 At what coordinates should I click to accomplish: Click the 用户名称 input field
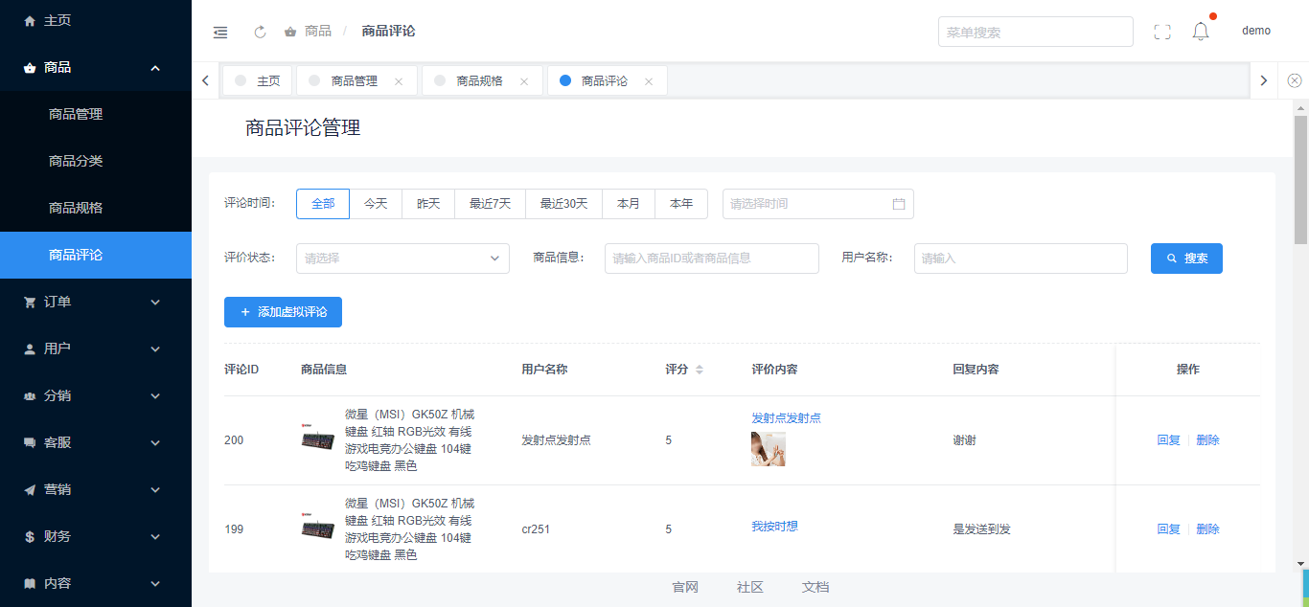click(x=1021, y=259)
